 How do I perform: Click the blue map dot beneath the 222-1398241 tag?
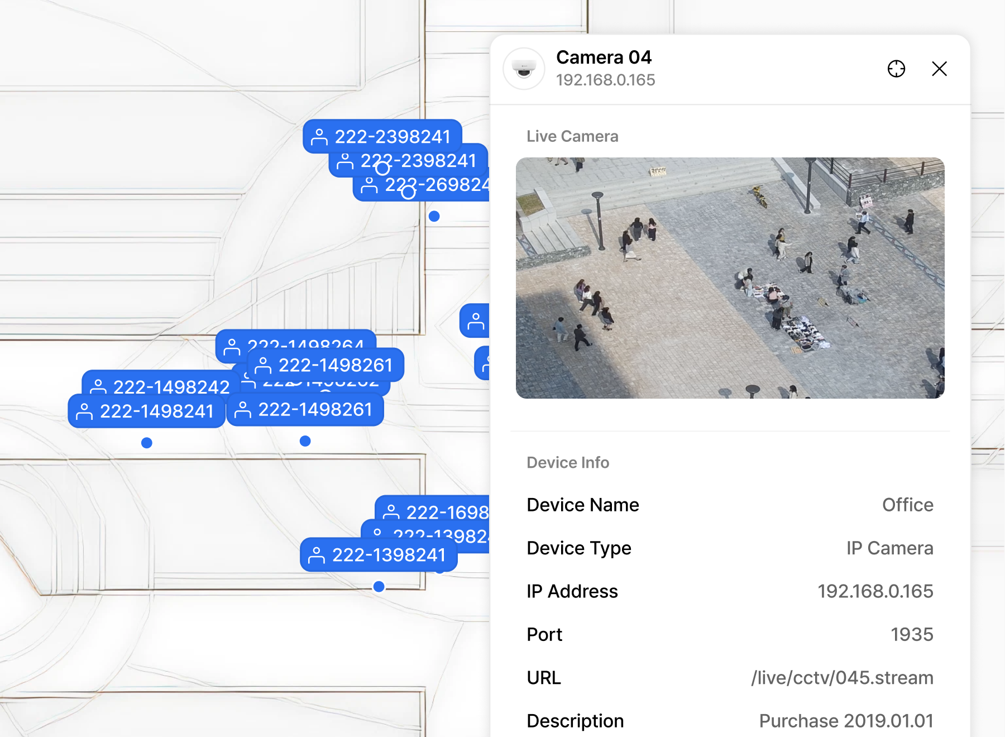(379, 586)
